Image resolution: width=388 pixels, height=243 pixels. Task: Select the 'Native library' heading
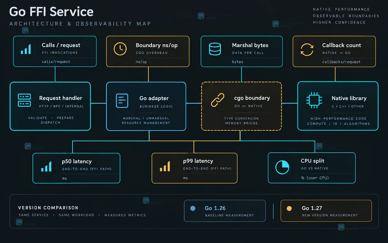(349, 98)
